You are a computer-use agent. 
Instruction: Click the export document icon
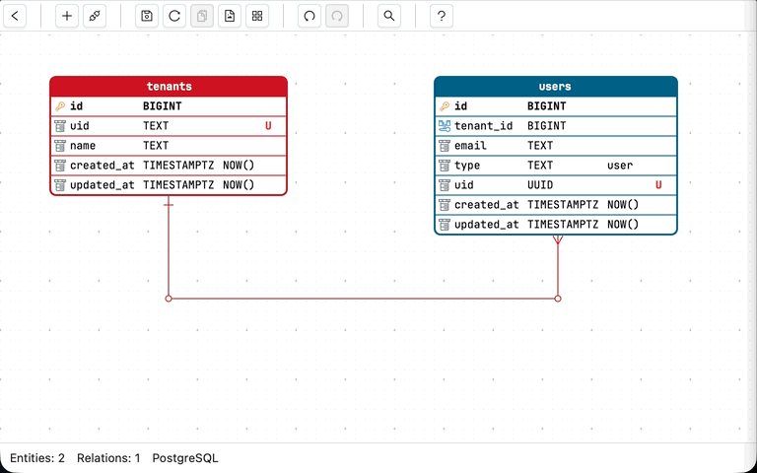[x=230, y=16]
